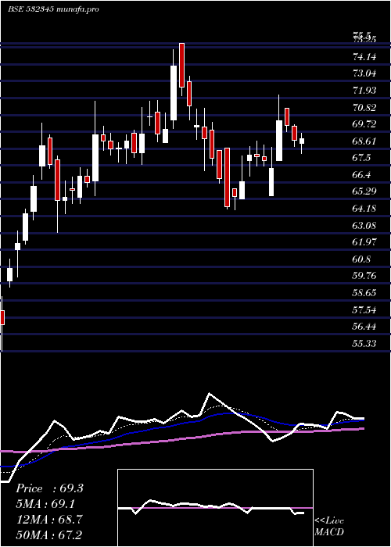Image resolution: width=391 pixels, height=547 pixels.
Task: Open the MACD inset chart panel
Action: 215,508
